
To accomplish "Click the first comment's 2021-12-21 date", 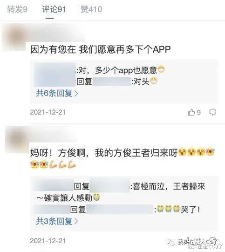I will (48, 112).
